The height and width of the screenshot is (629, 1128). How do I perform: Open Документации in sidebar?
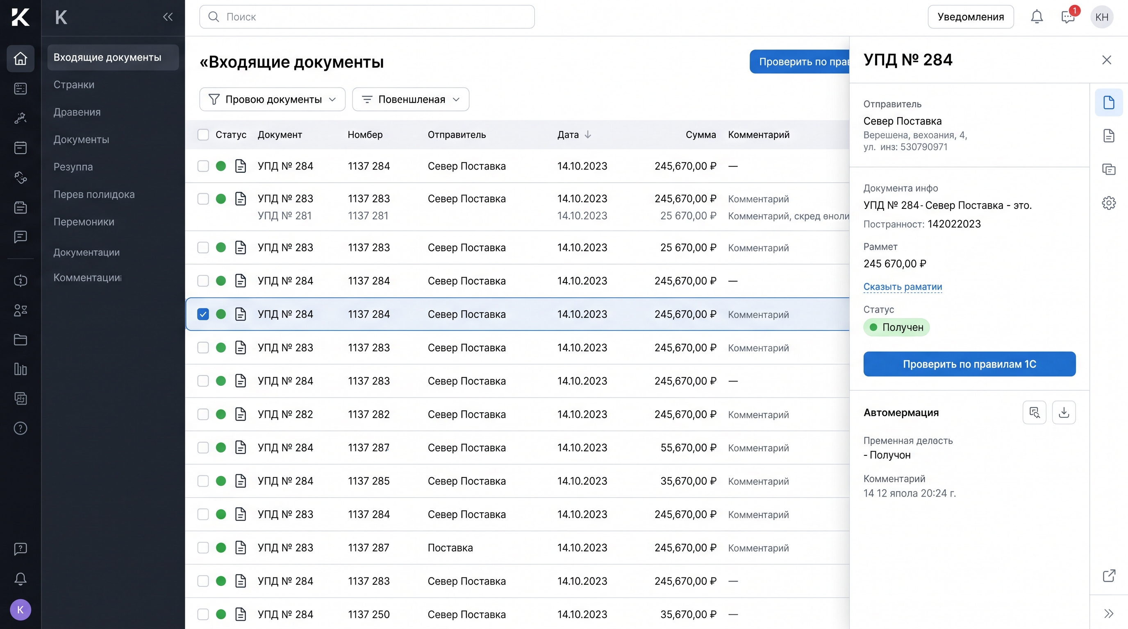[x=87, y=252]
